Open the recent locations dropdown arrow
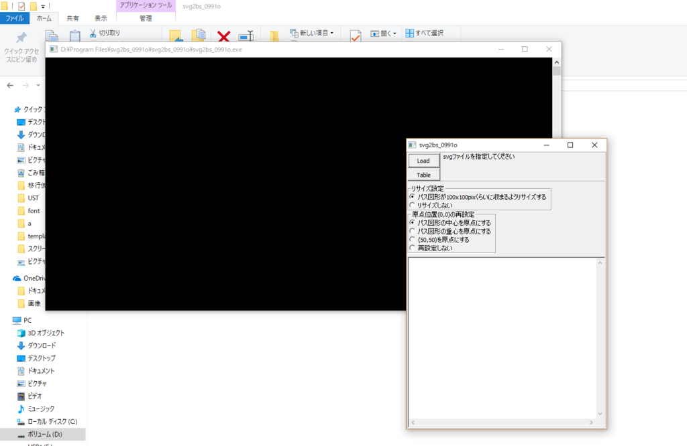The image size is (687, 446). click(x=38, y=85)
